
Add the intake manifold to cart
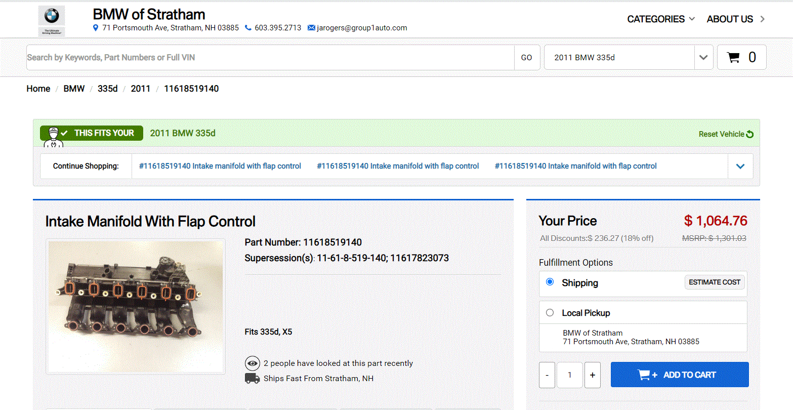coord(679,375)
